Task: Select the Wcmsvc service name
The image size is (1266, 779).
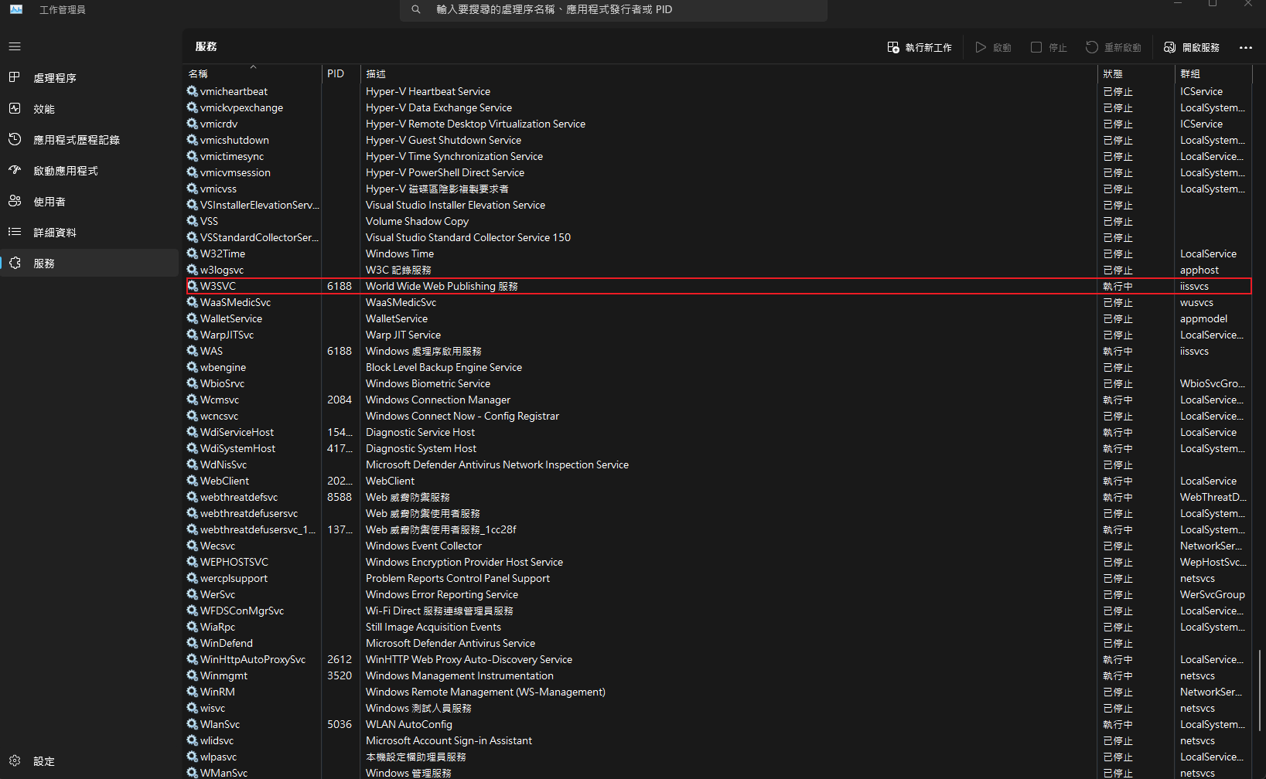Action: pos(220,400)
